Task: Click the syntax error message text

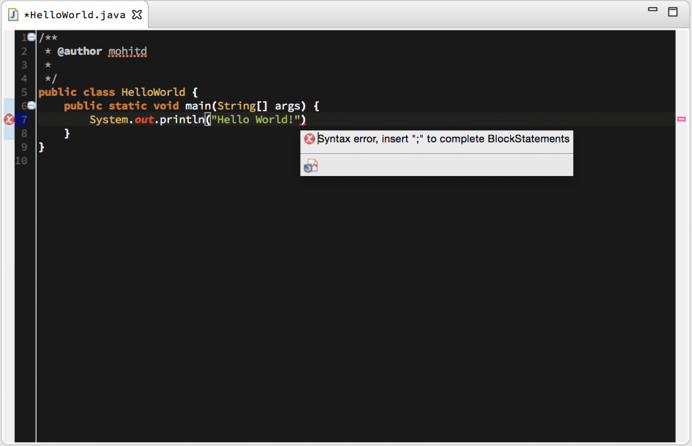Action: click(x=443, y=139)
